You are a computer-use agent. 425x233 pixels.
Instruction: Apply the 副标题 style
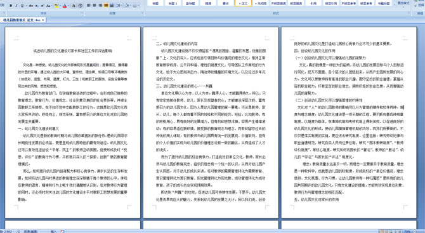(190, 3)
